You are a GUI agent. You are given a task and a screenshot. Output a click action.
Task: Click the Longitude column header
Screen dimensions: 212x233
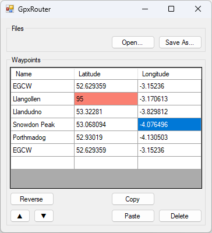169,74
